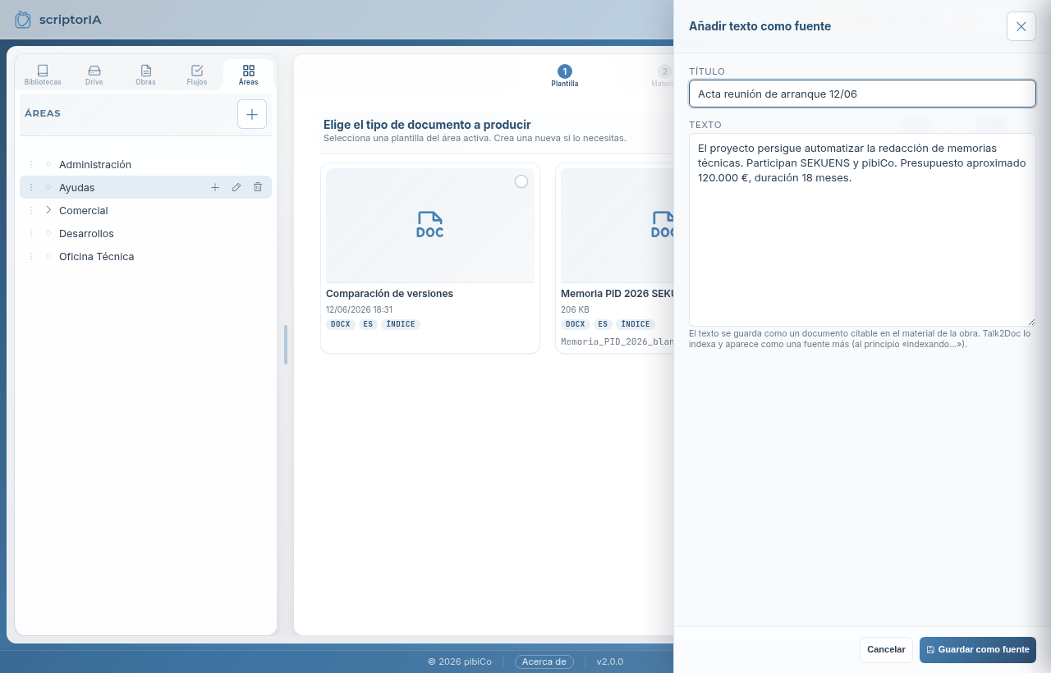This screenshot has width=1051, height=673.
Task: Open the Acerca de link
Action: (544, 662)
